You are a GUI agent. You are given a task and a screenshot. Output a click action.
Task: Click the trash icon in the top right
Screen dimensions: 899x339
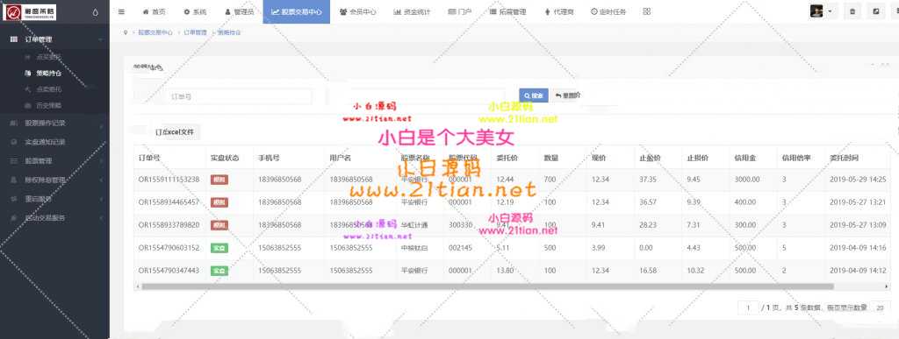852,11
